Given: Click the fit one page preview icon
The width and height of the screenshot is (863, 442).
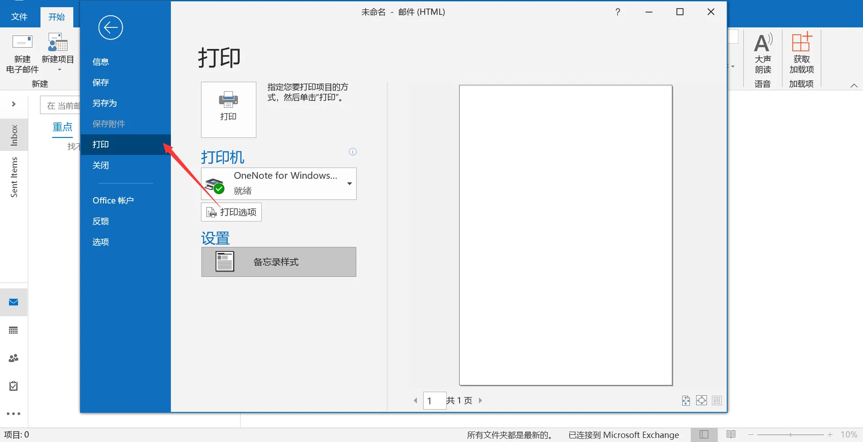Looking at the screenshot, I should click(x=702, y=400).
